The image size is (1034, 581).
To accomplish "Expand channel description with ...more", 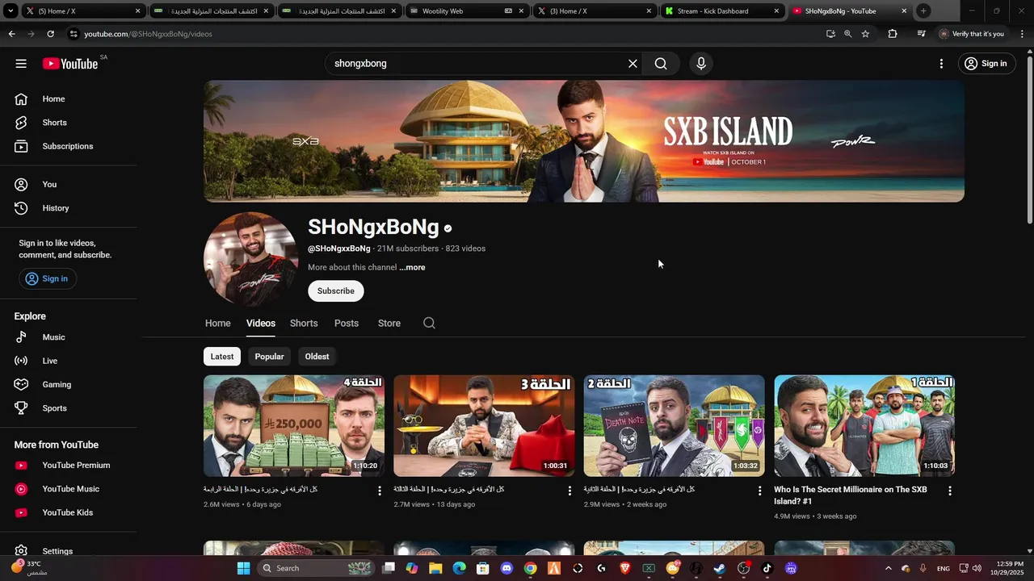I will [412, 267].
